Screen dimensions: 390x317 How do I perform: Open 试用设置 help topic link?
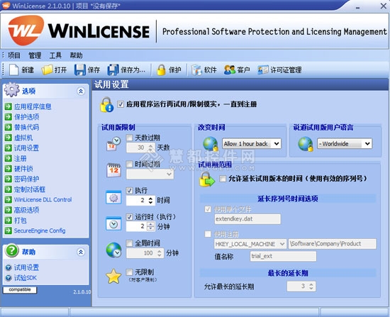26,267
